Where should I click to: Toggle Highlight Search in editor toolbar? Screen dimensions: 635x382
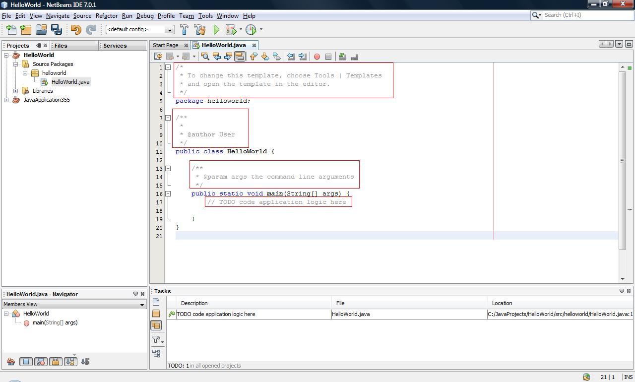[x=240, y=57]
